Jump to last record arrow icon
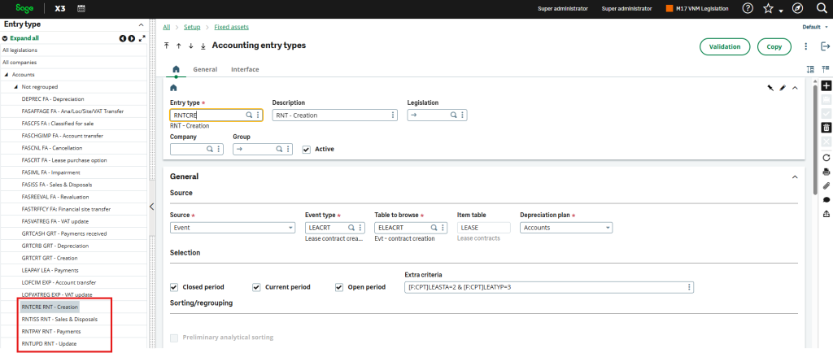The image size is (833, 353). [x=203, y=46]
